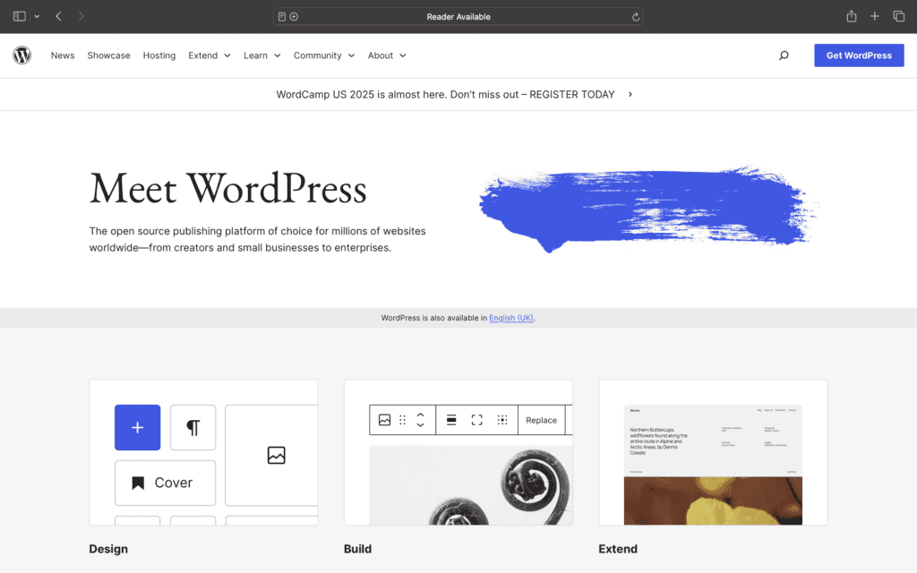Image resolution: width=917 pixels, height=573 pixels.
Task: Click the WordPress logo icon
Action: pos(22,55)
